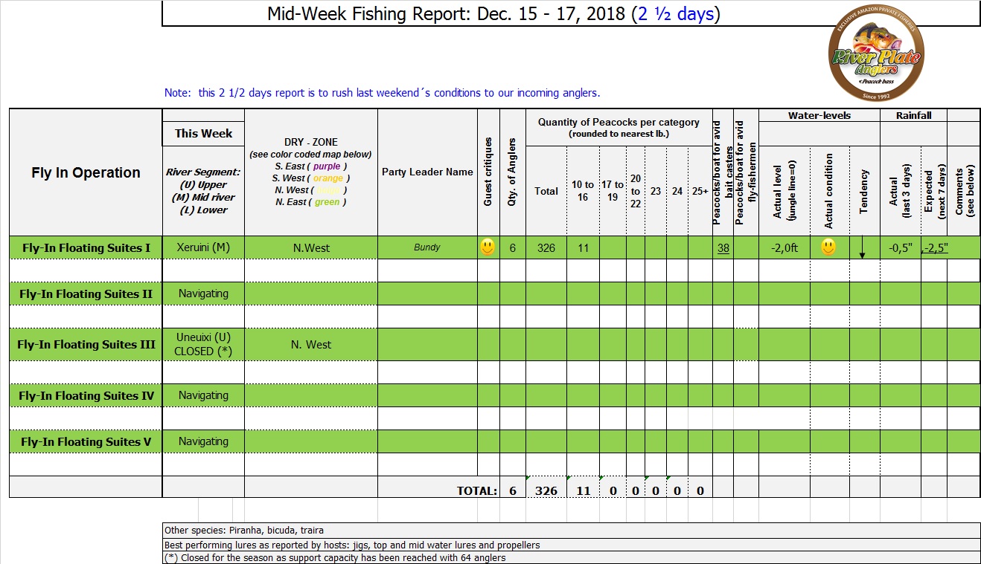Click the blue '2 ½ days' title text
981x564 pixels.
(675, 13)
